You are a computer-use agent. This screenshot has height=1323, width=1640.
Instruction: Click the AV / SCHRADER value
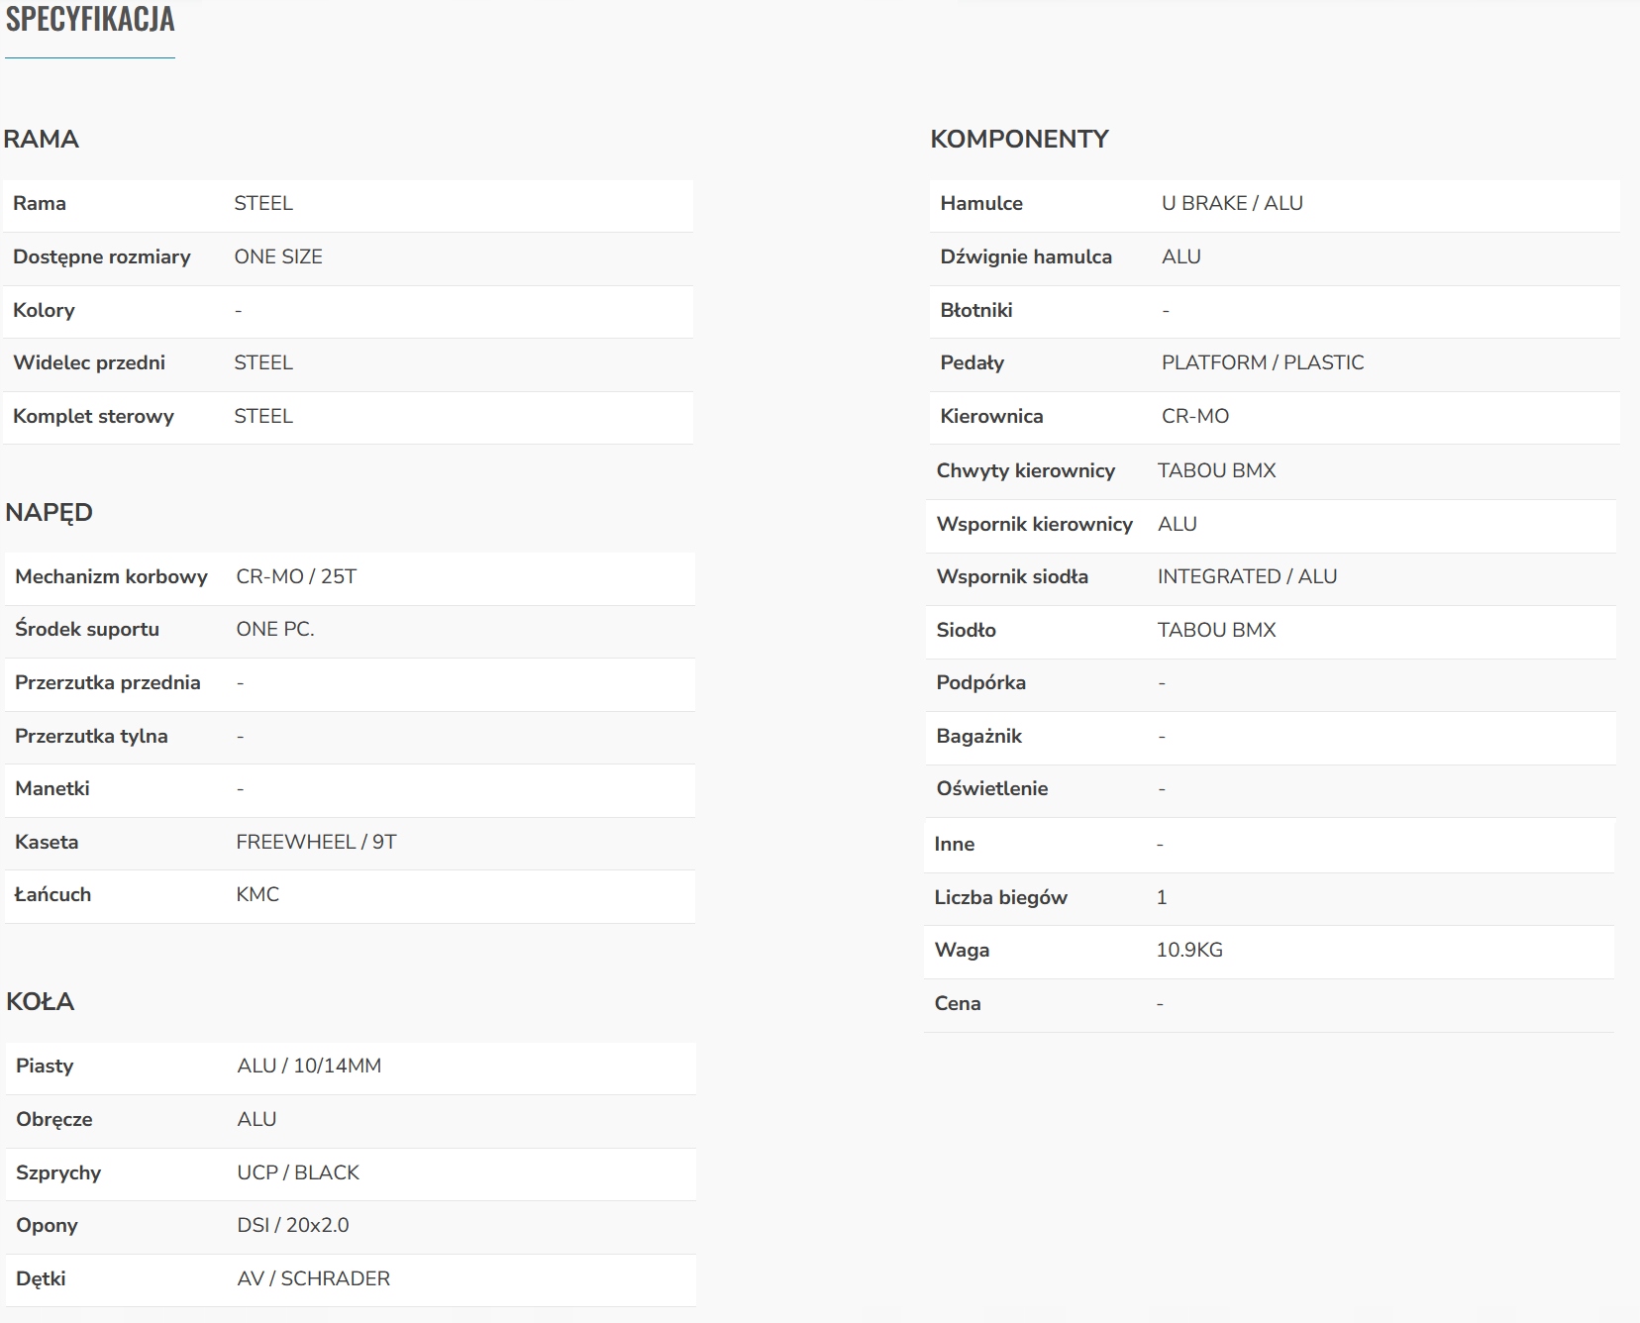[314, 1278]
